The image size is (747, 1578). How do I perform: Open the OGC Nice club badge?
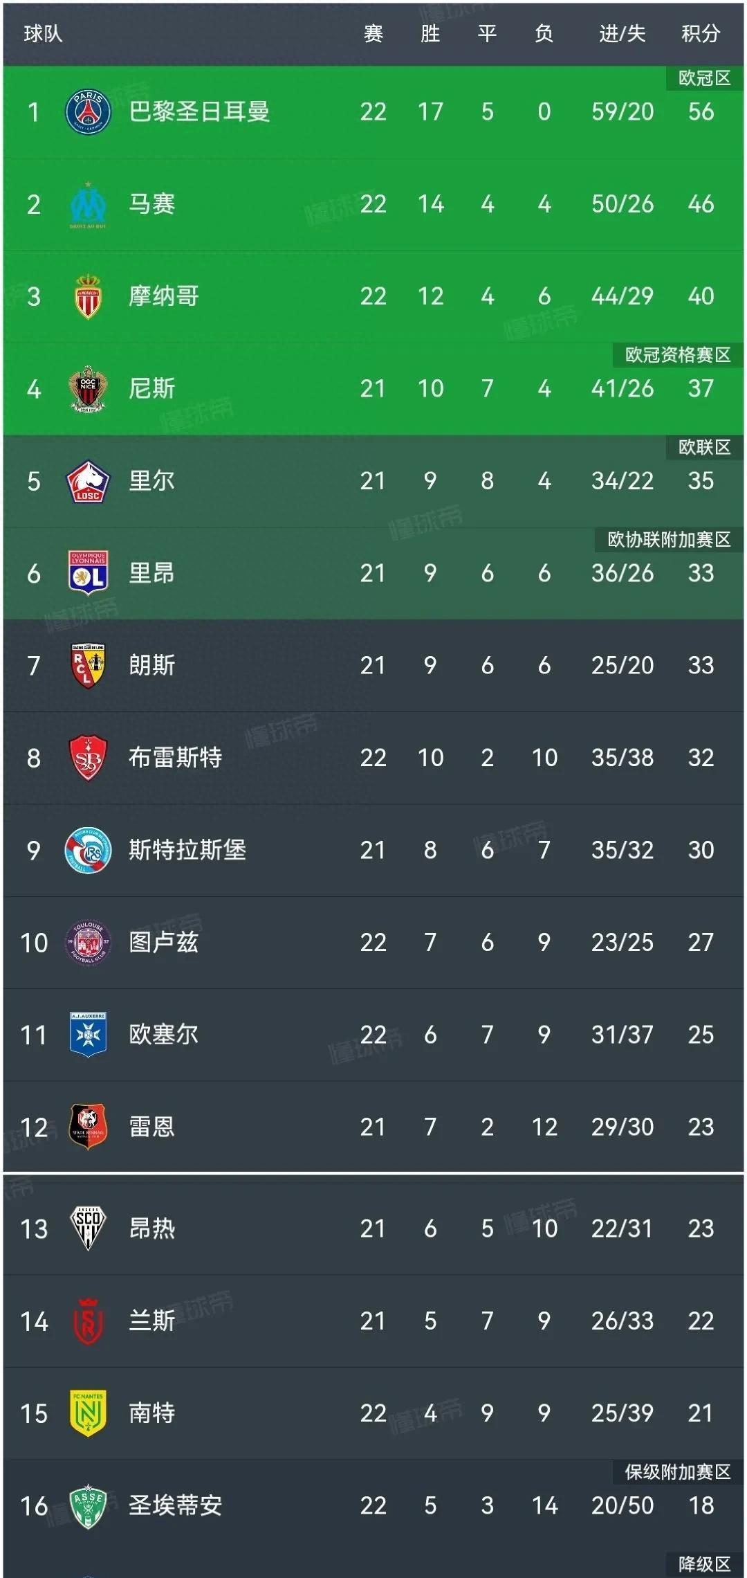pos(88,388)
